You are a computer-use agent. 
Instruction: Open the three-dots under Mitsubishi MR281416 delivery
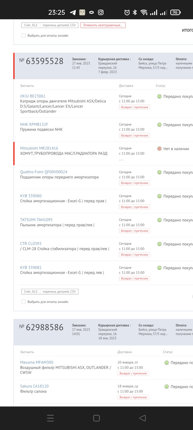click(x=121, y=160)
